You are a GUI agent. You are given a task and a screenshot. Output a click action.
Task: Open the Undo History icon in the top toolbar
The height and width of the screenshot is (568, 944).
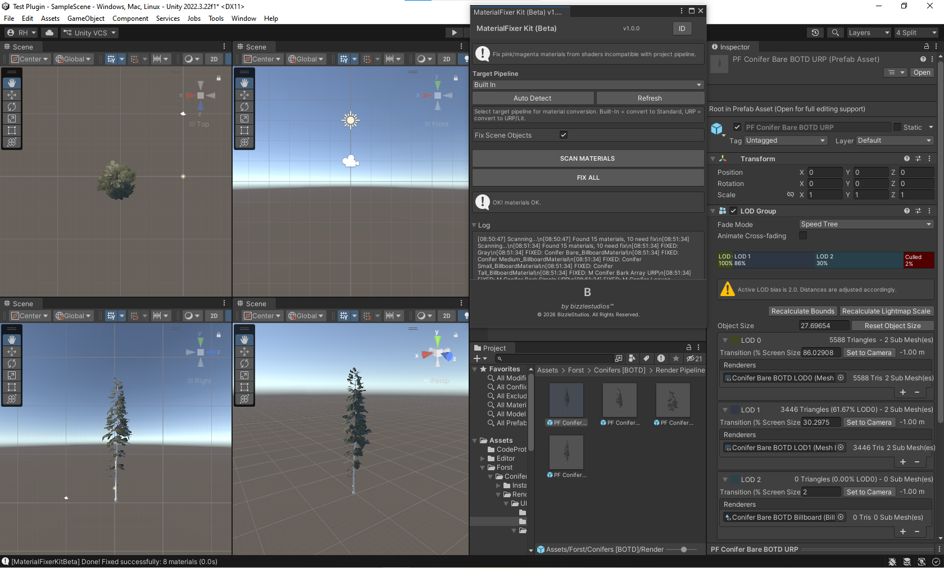point(815,33)
